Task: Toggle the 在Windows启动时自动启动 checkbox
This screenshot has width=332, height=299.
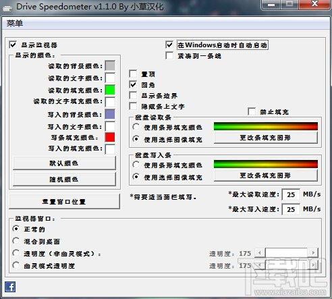Action: (169, 45)
